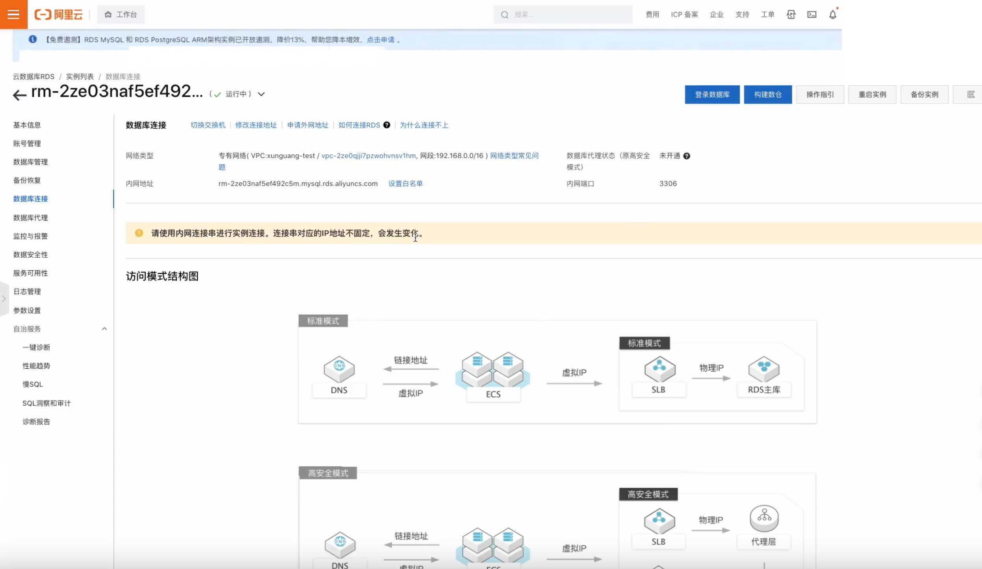This screenshot has height=569, width=982.
Task: Open 数据库代理 in sidebar
Action: click(x=30, y=218)
